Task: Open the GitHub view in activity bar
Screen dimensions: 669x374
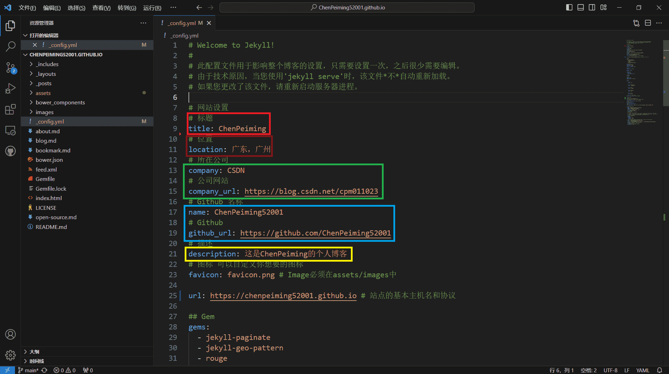Action: 10,151
